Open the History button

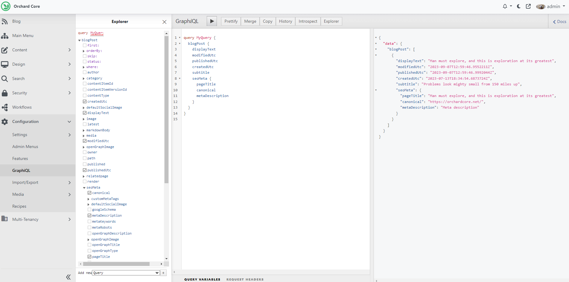[285, 21]
